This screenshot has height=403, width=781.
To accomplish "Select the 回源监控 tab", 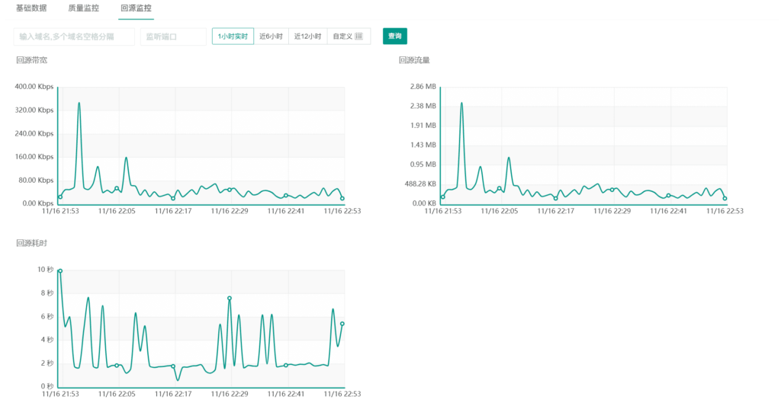I will coord(136,8).
